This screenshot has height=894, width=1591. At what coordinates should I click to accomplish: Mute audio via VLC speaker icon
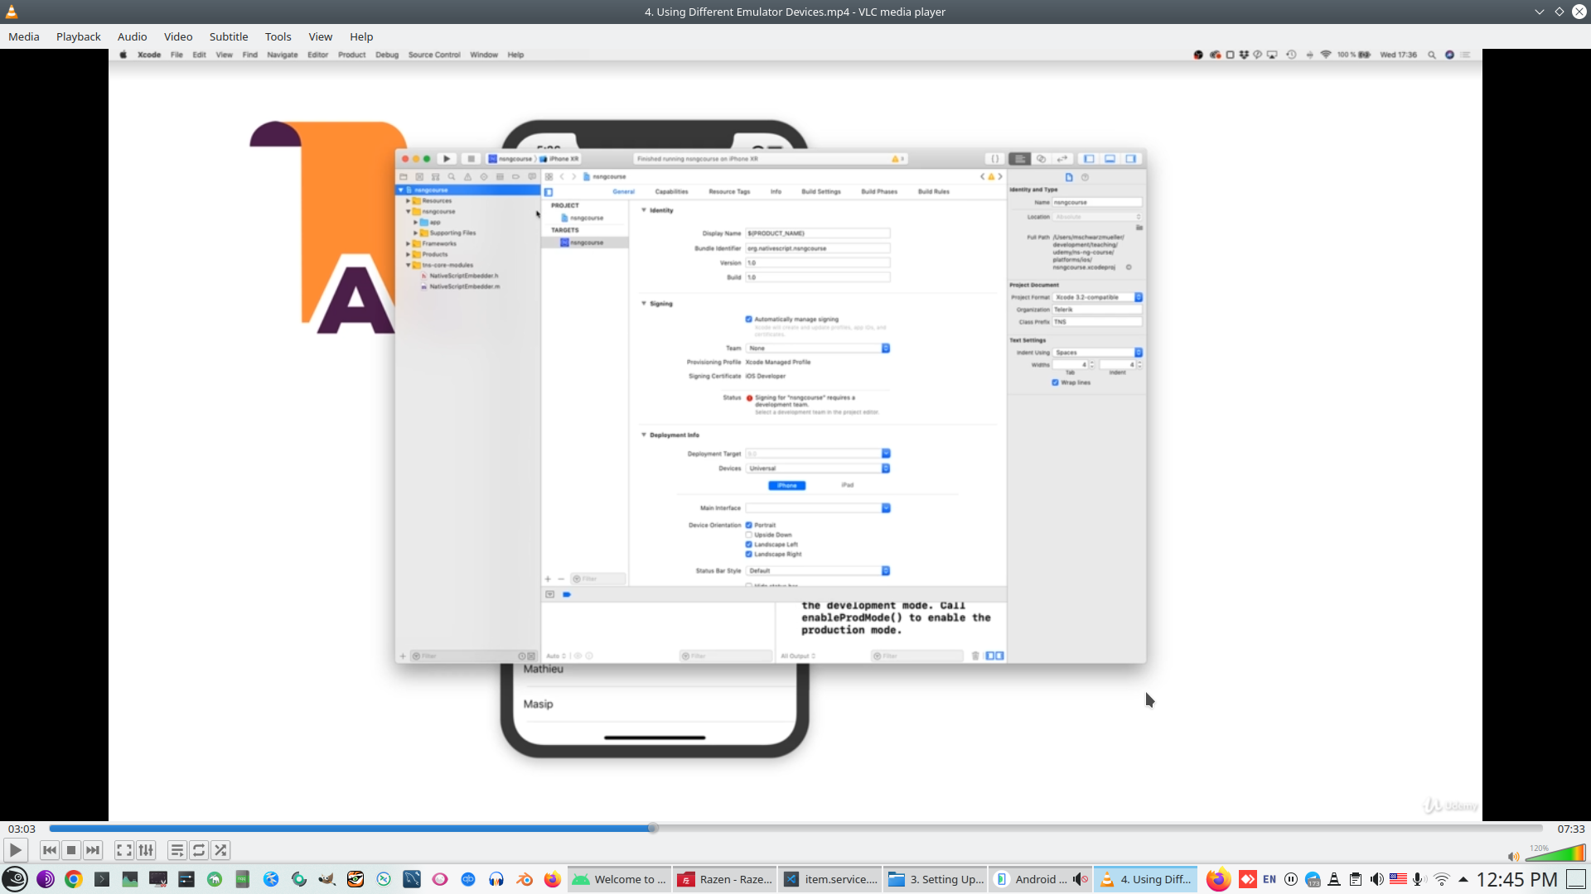[x=1513, y=857]
